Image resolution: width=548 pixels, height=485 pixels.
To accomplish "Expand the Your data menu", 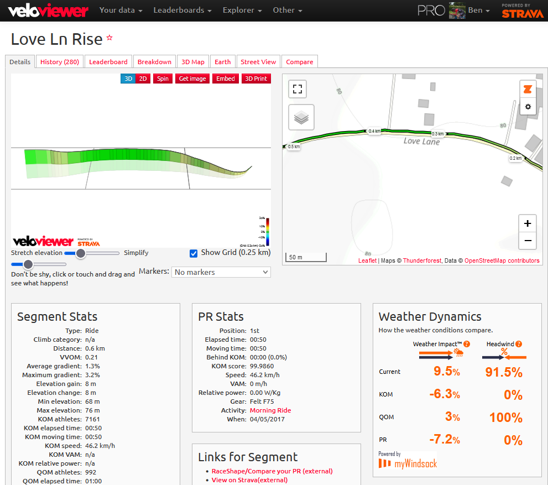I will pyautogui.click(x=121, y=11).
